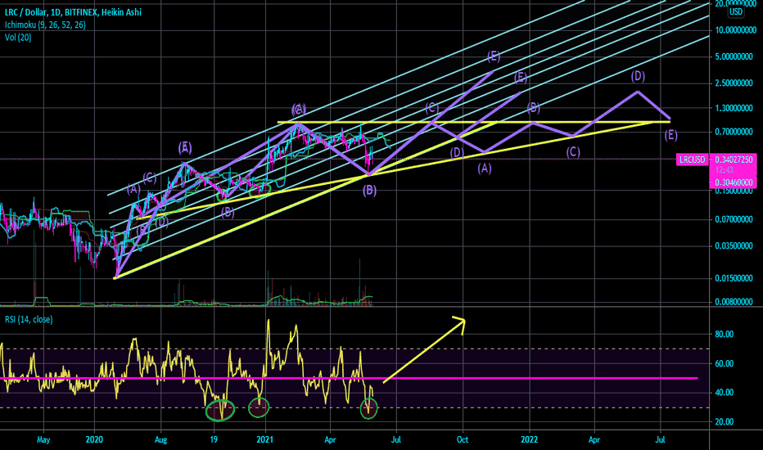This screenshot has height=450, width=763.
Task: Select the (E) wave label at the projection's end
Action: pos(670,135)
